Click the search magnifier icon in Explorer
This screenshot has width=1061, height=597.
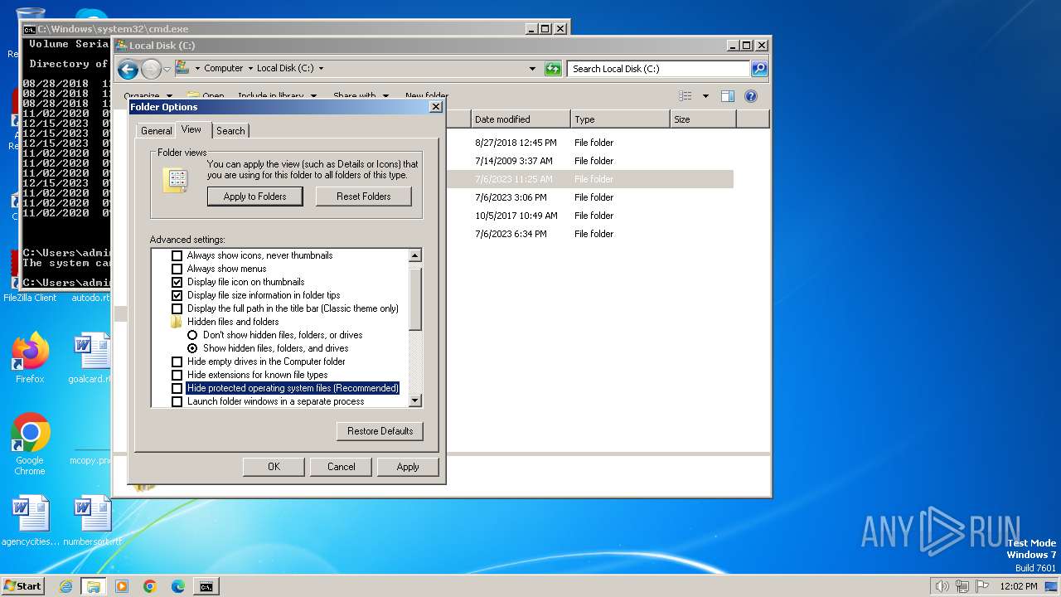point(759,69)
